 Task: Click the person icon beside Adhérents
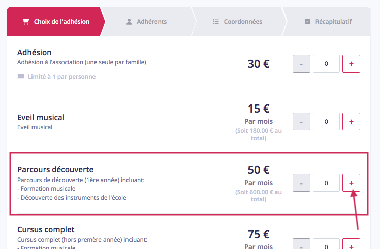(129, 22)
